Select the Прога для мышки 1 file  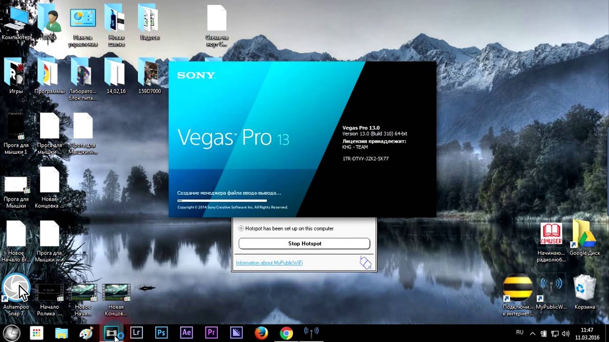16,134
